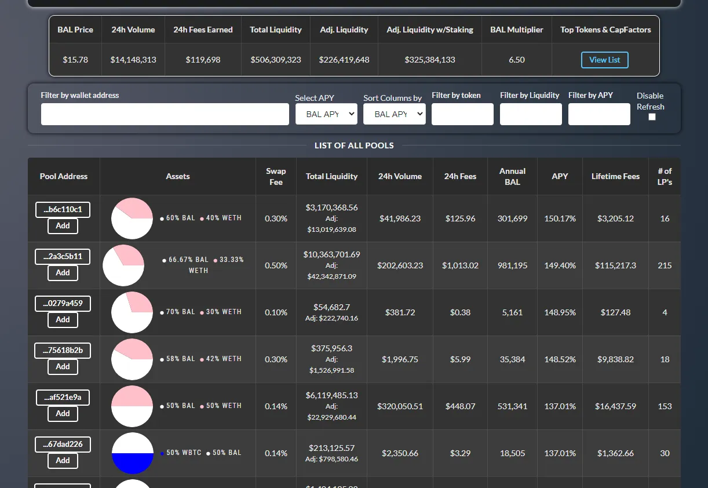Click the $115,217.3 lifetime fees cell
Image resolution: width=708 pixels, height=488 pixels.
point(616,265)
